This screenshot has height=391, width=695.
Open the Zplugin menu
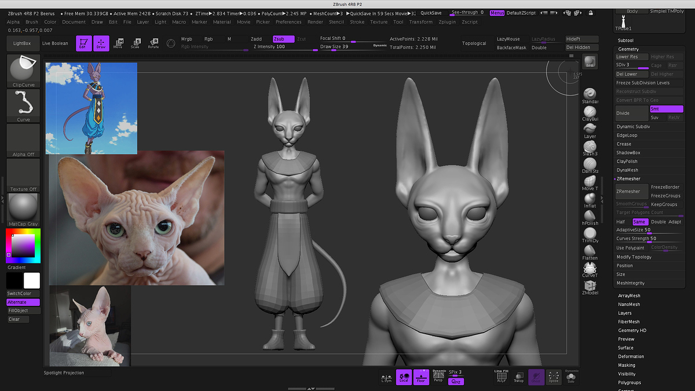[x=448, y=22]
